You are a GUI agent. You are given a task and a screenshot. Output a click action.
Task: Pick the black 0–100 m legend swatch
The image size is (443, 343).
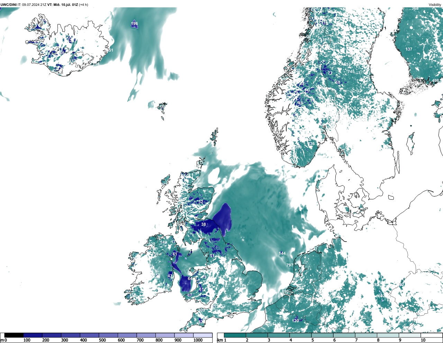(x=14, y=335)
